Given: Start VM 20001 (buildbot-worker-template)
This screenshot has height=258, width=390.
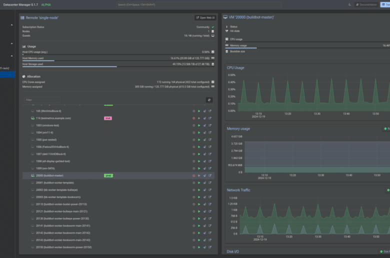Looking at the screenshot, I should pyautogui.click(x=199, y=183).
